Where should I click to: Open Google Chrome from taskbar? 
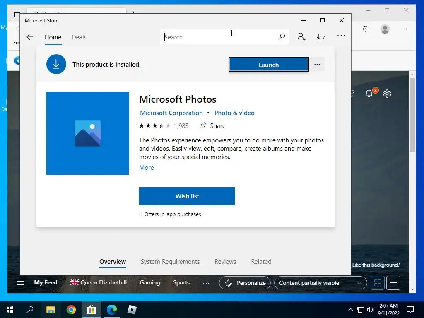[71, 310]
